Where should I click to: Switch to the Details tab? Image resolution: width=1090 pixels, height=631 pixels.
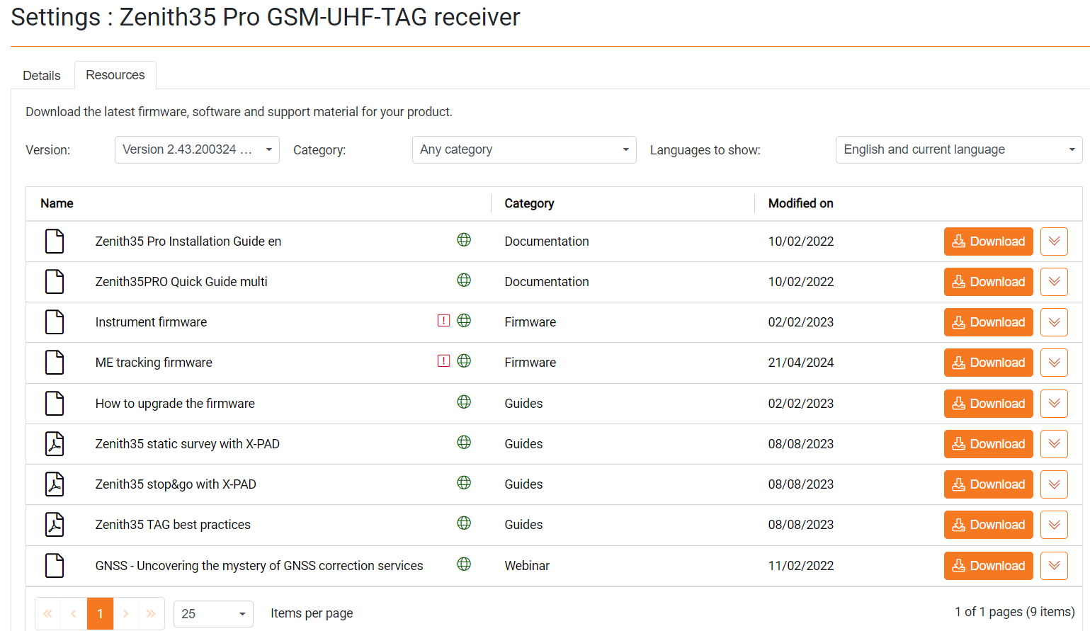[42, 76]
